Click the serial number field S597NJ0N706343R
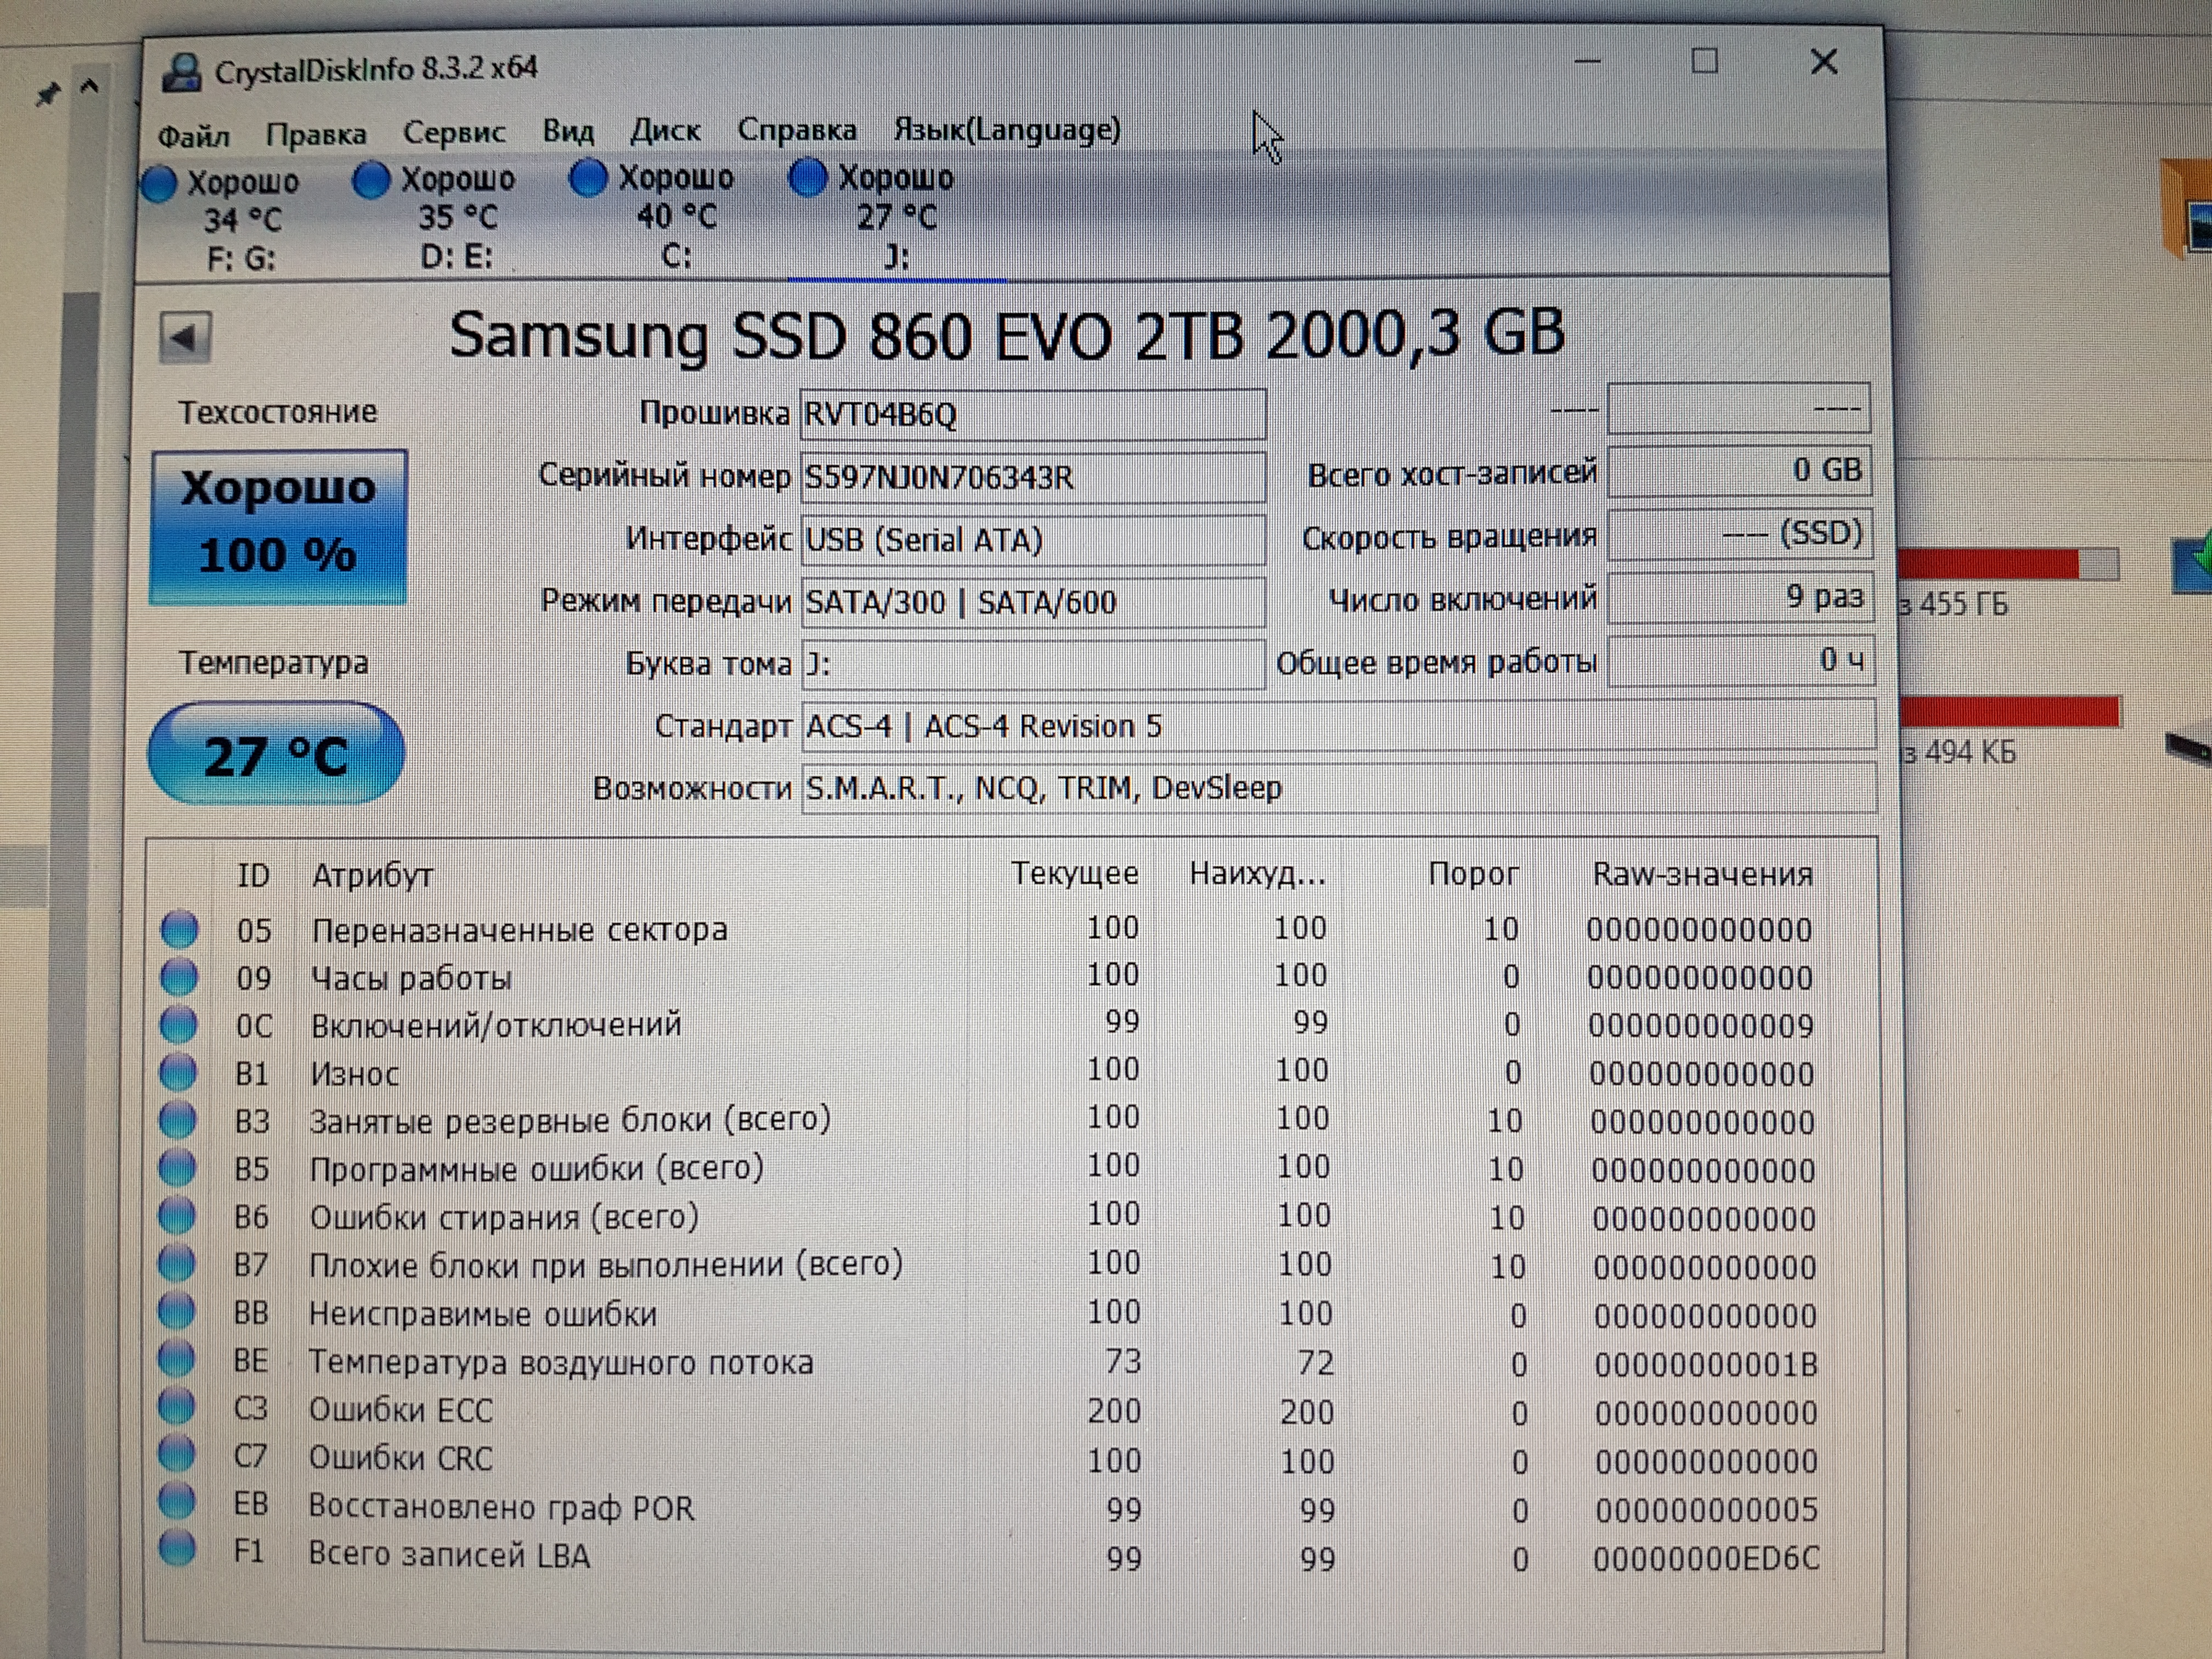Image resolution: width=2212 pixels, height=1659 pixels. pyautogui.click(x=1032, y=477)
